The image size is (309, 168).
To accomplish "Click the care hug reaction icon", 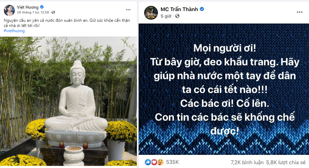I will [x=160, y=162].
